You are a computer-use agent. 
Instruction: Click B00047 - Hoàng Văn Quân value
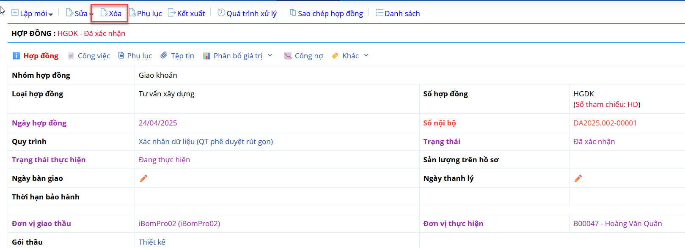pos(618,223)
